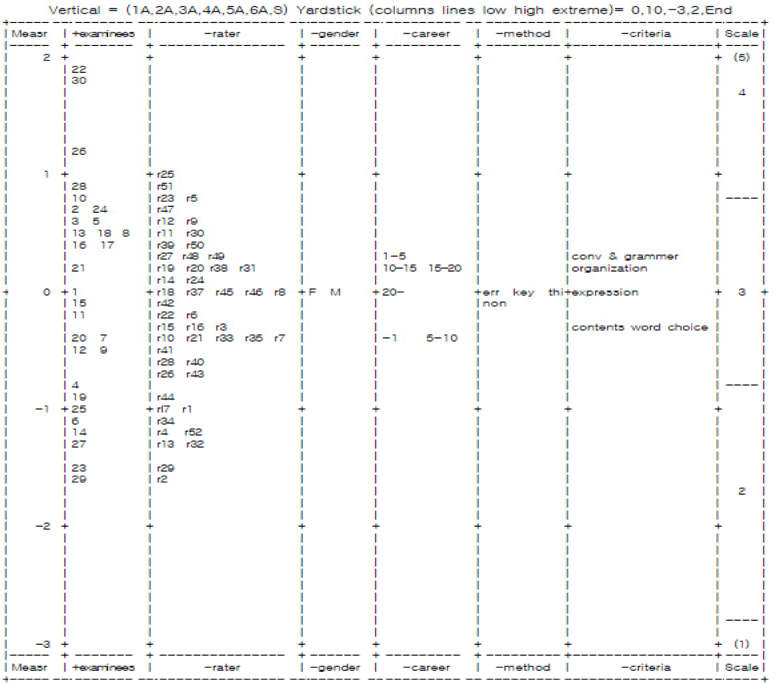Image resolution: width=779 pixels, height=683 pixels.
Task: Click rater label r50
Action: pos(195,245)
